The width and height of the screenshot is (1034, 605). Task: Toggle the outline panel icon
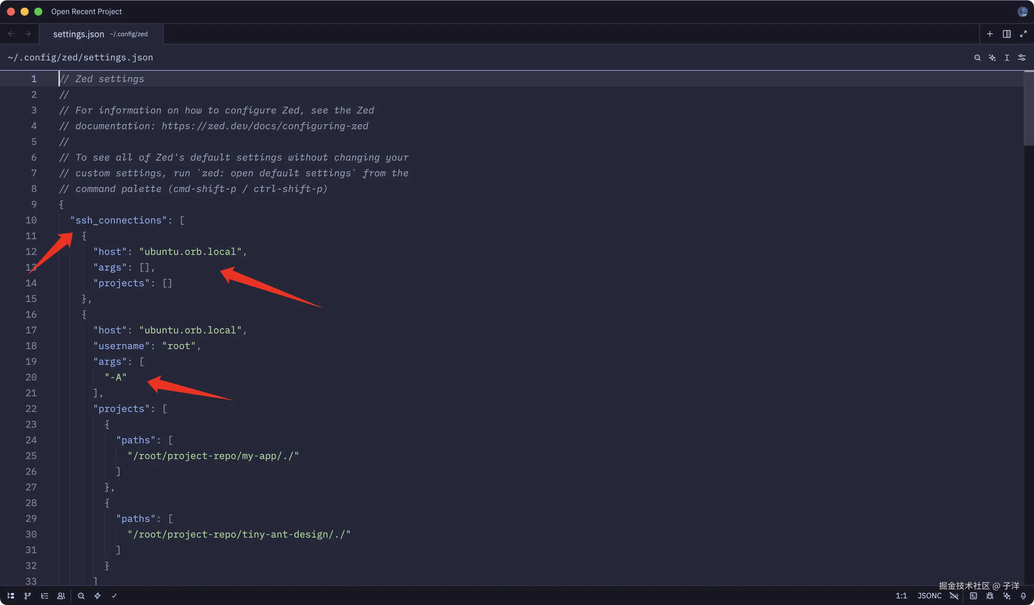(45, 595)
